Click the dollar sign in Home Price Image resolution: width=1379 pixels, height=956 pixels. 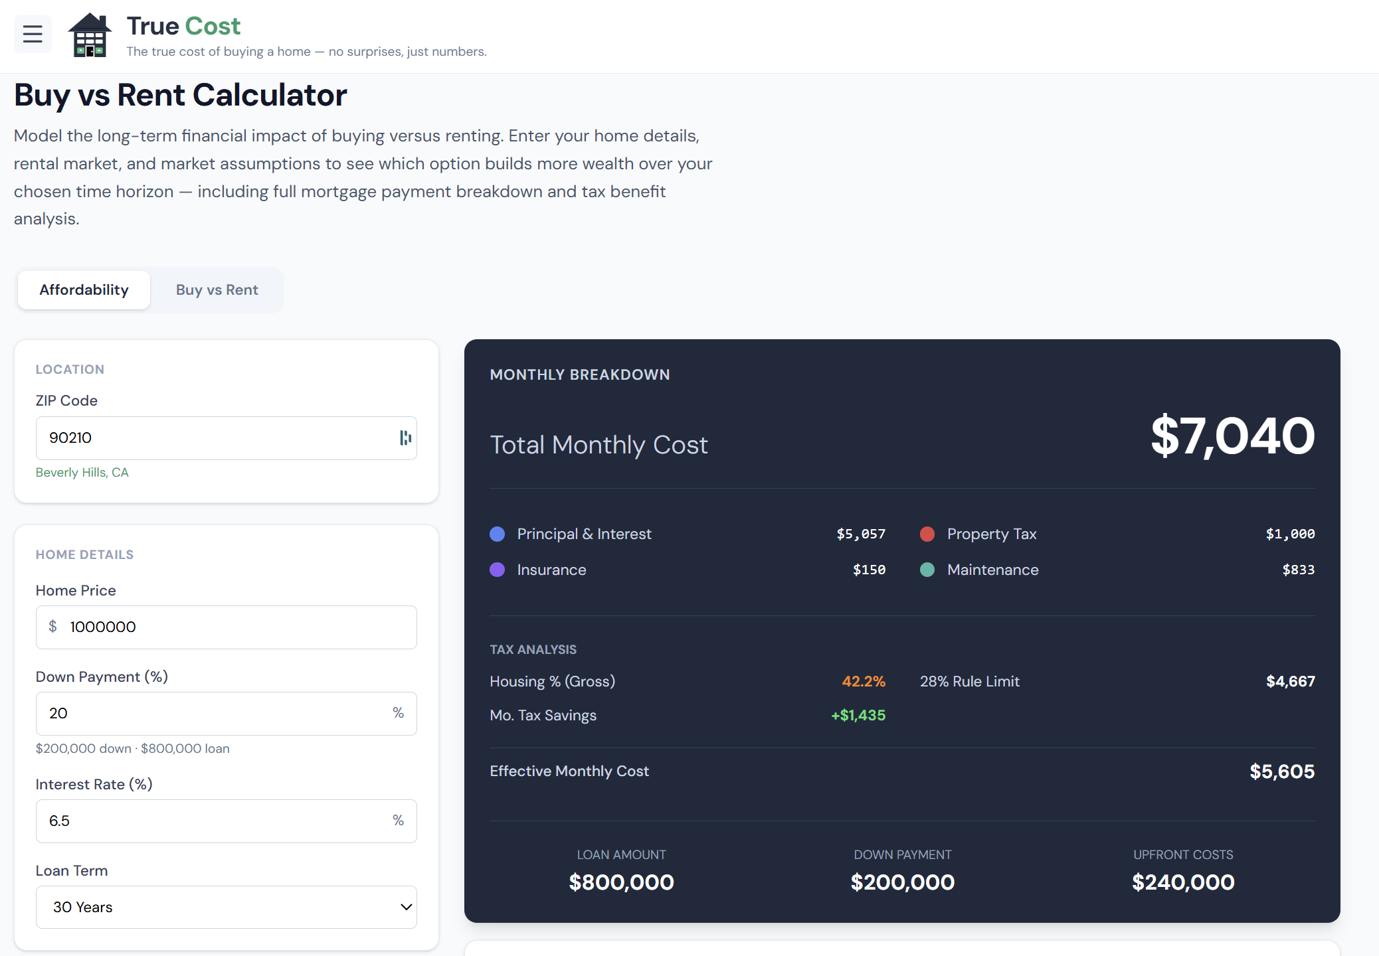tap(53, 627)
